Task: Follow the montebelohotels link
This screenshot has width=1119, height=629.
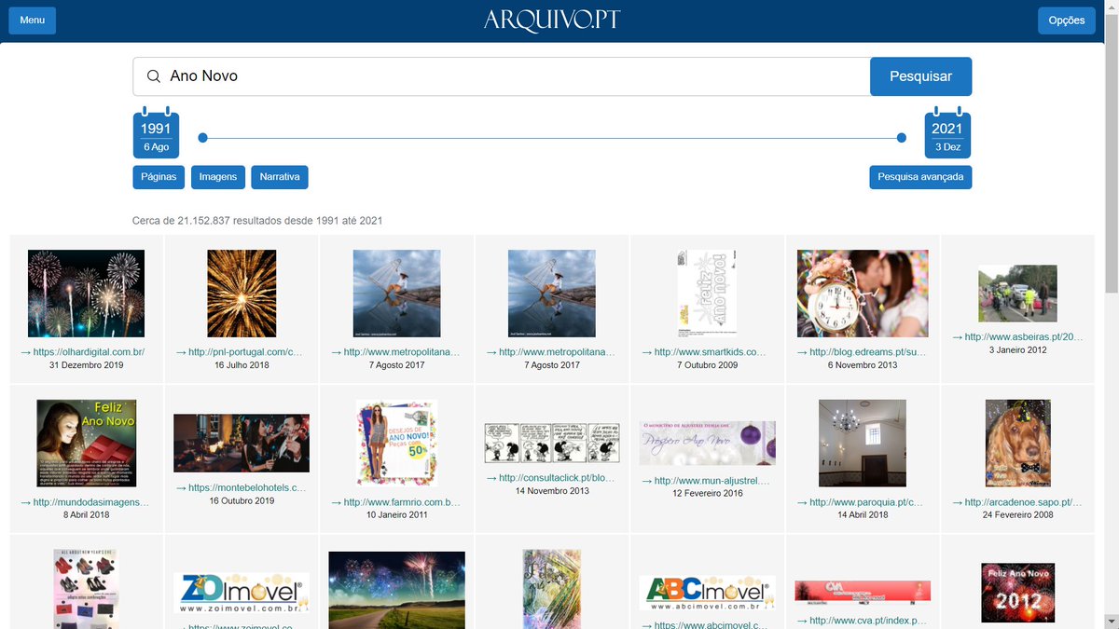Action: 241,487
